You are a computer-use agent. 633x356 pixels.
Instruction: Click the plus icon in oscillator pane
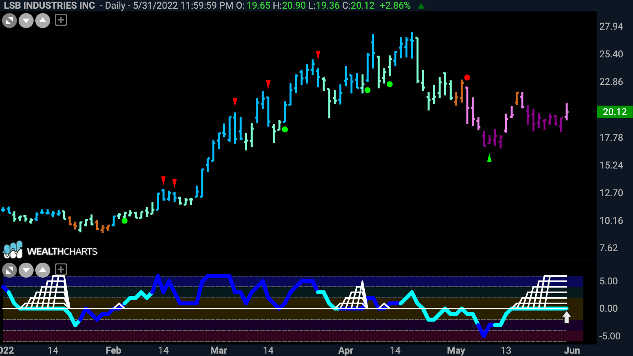[x=61, y=269]
